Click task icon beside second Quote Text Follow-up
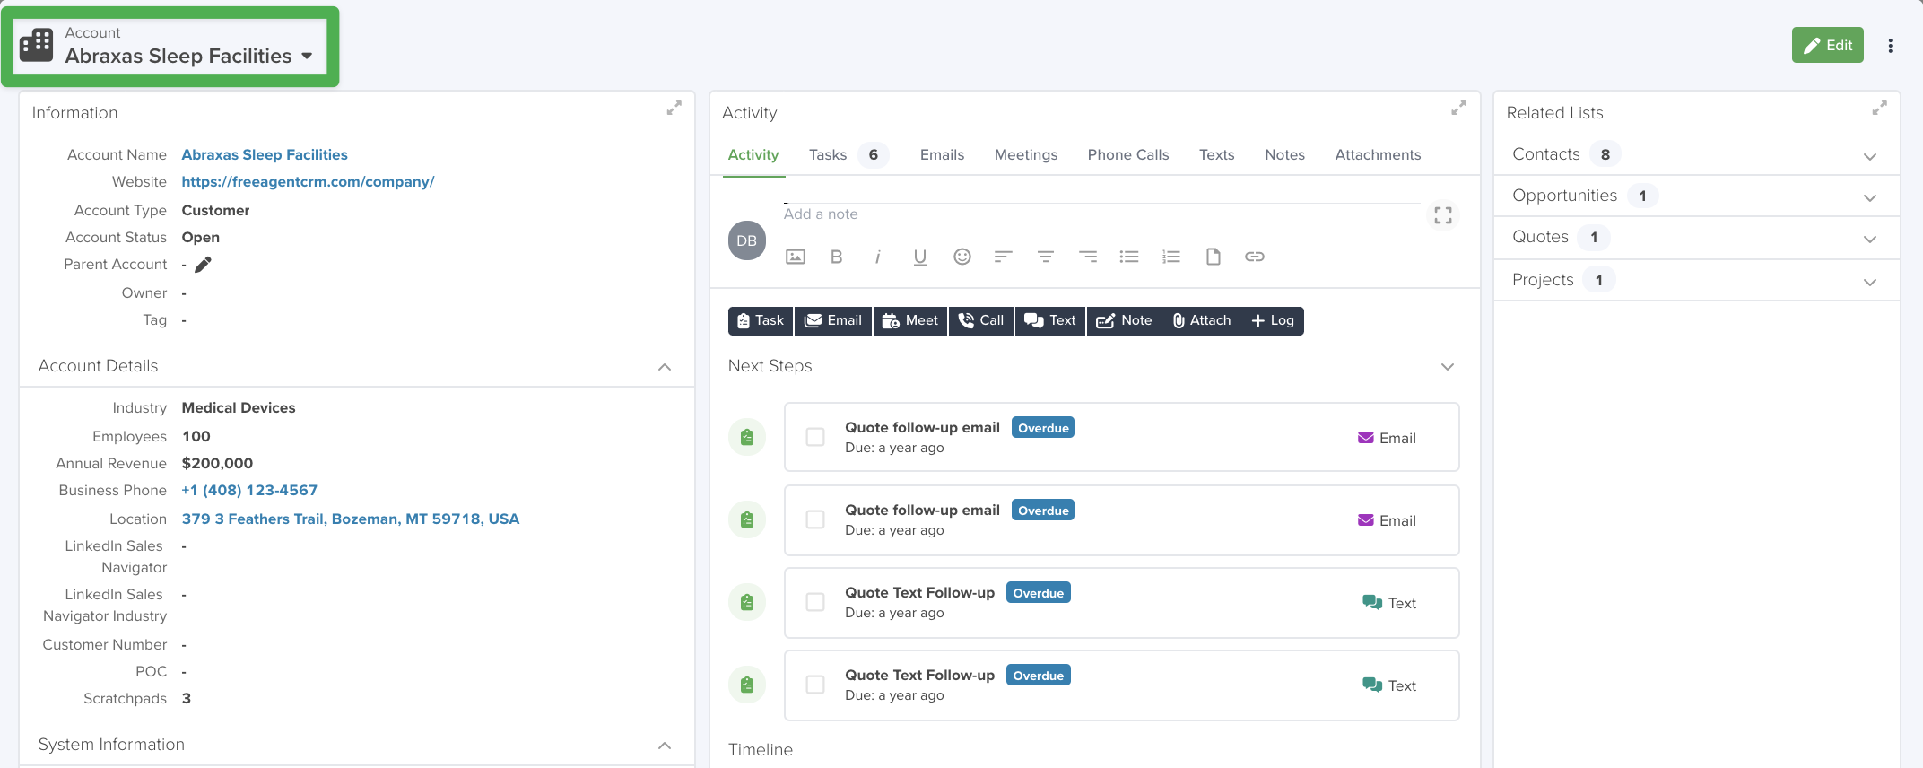Image resolution: width=1923 pixels, height=768 pixels. tap(747, 685)
